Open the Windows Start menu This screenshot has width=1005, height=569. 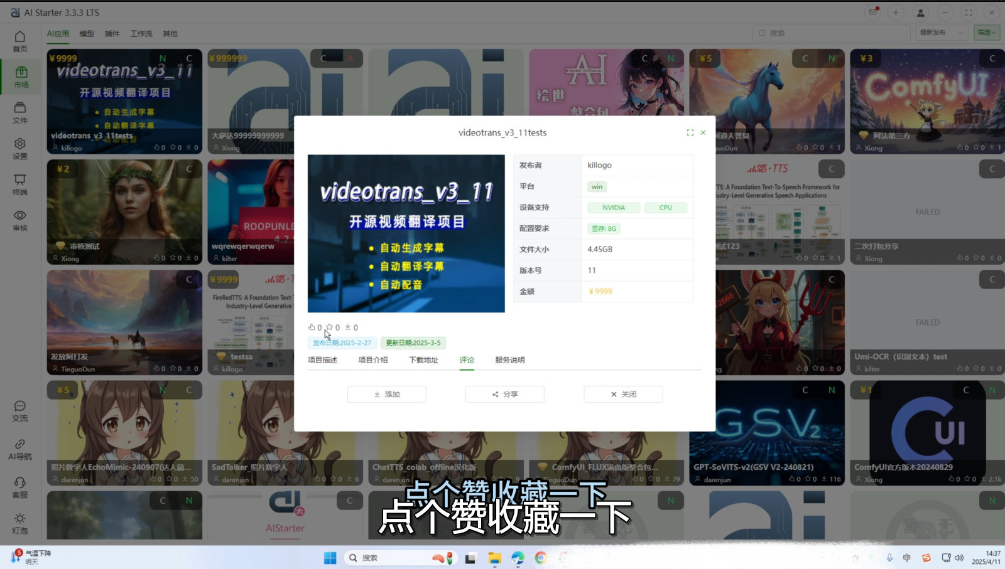[x=330, y=558]
